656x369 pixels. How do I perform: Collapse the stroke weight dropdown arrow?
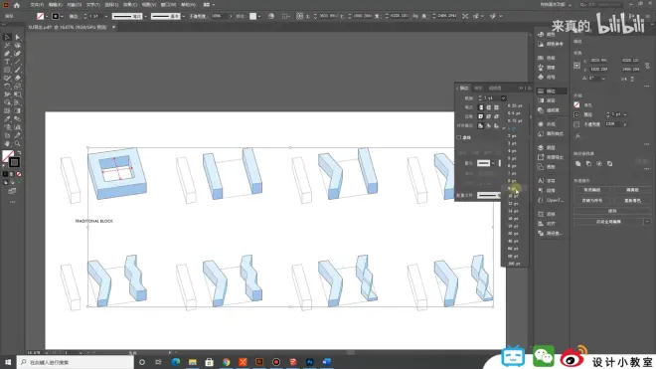pos(503,98)
